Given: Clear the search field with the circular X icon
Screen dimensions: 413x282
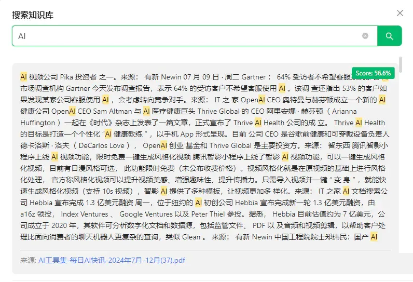Looking at the screenshot, I should tap(365, 36).
